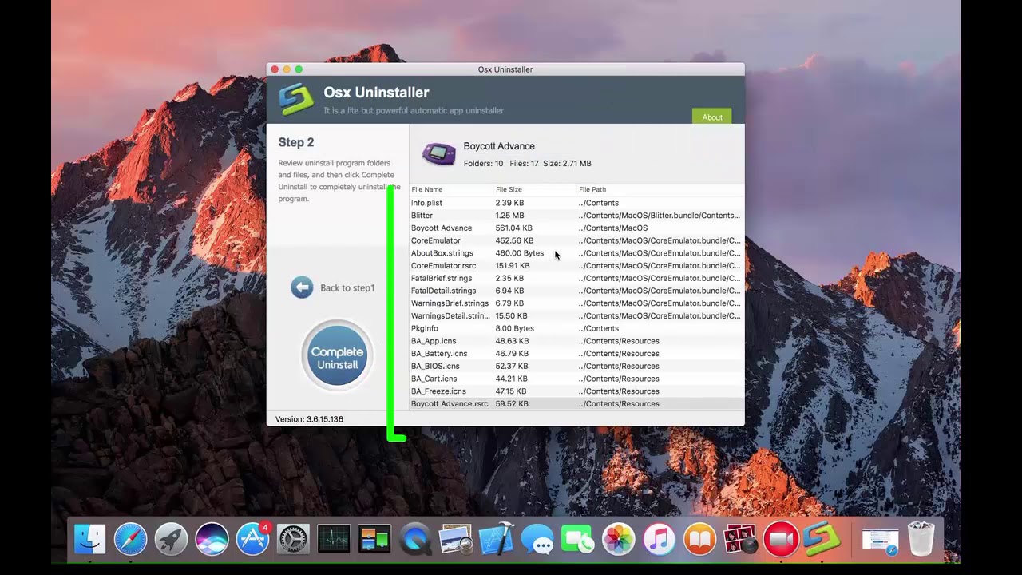Select the AboutBox.strings row

point(576,253)
